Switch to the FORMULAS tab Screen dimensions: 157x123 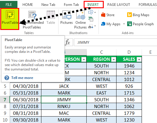pyautogui.click(x=148, y=5)
